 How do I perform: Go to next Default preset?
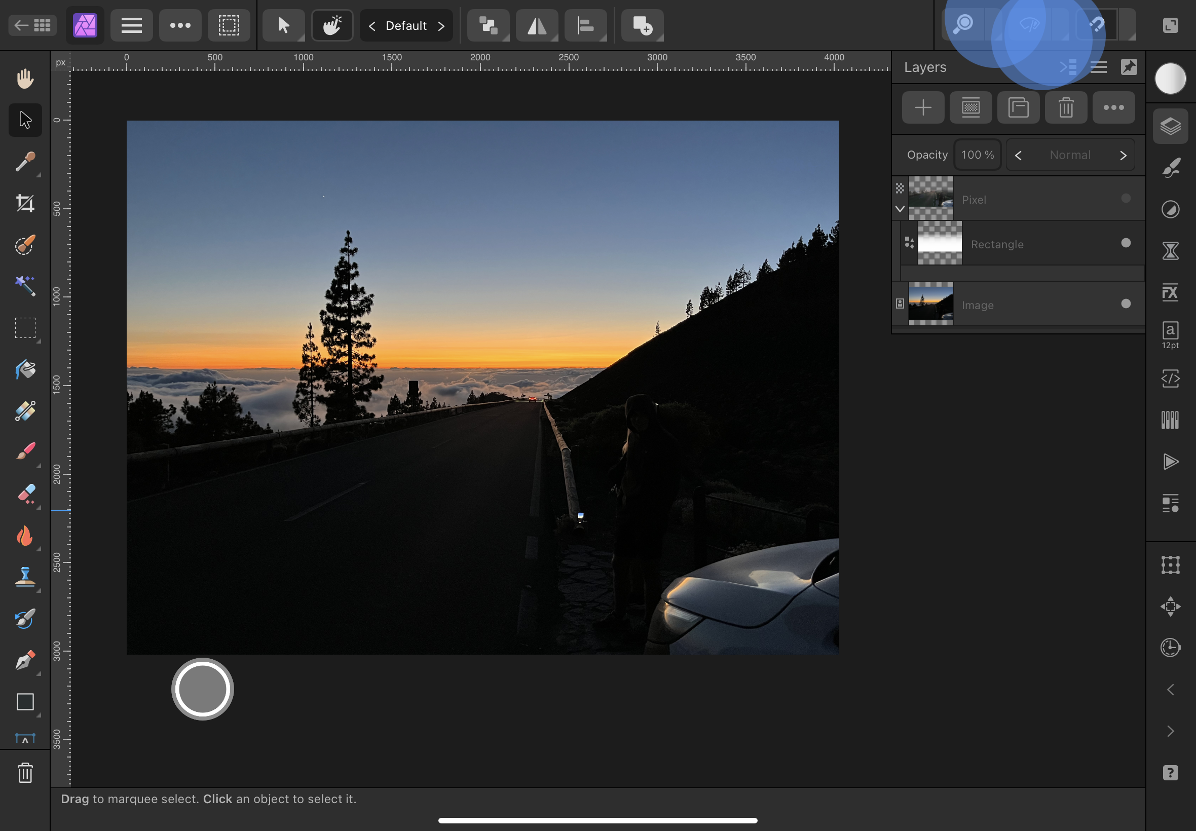click(441, 25)
